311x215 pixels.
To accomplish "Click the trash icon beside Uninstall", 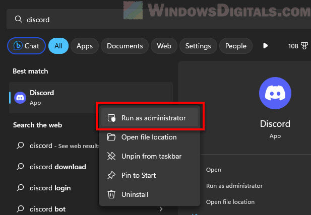I will [111, 194].
